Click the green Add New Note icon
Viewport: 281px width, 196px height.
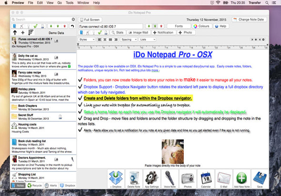pos(242,179)
